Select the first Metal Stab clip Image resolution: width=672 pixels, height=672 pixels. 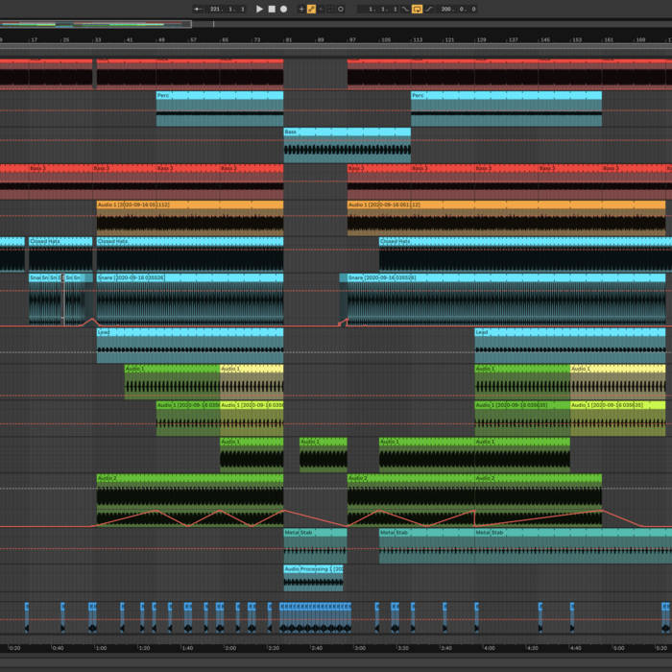click(314, 532)
